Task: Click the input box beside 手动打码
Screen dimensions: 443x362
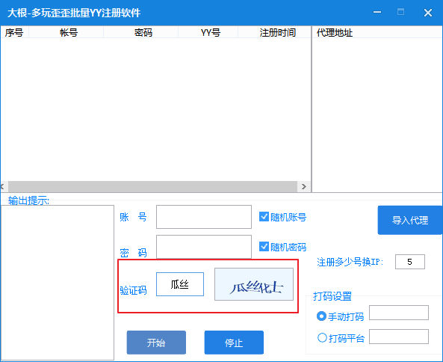Action: 399,313
